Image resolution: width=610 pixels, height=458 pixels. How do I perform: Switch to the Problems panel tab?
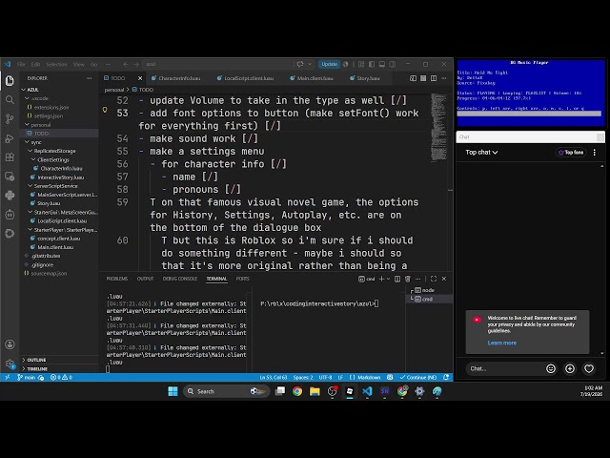pos(116,279)
